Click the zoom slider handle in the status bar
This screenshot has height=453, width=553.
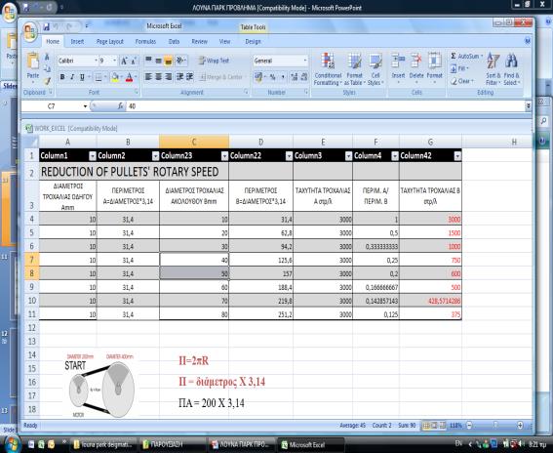495,425
